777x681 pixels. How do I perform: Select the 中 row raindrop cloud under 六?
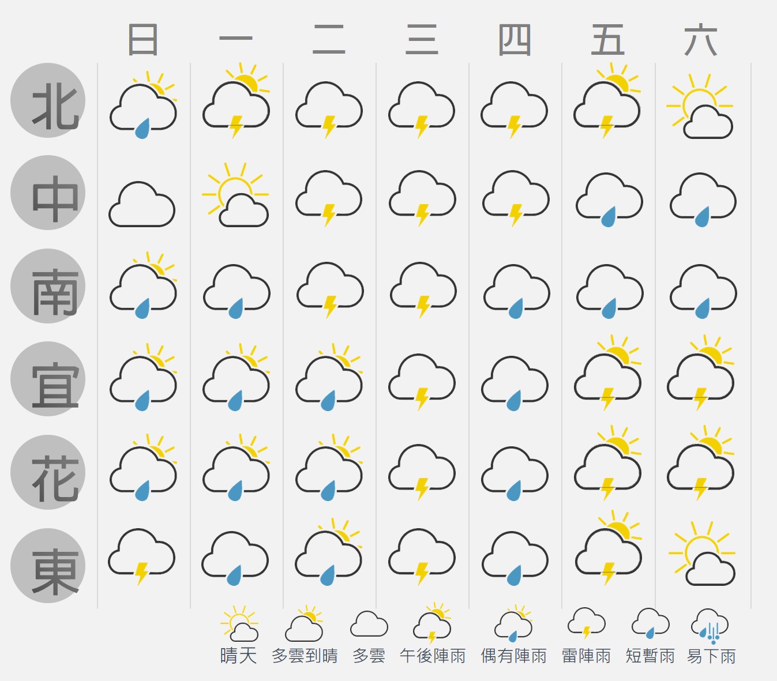pos(703,200)
